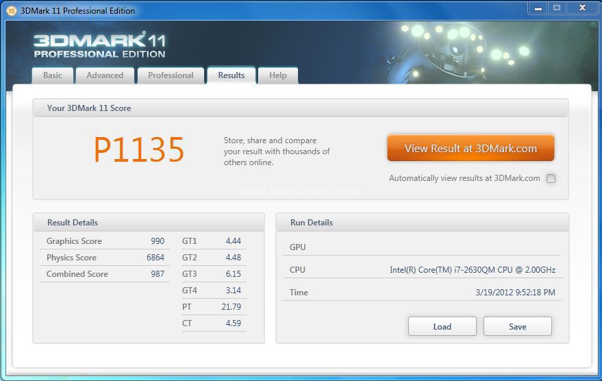Screen dimensions: 602x381
Task: Click the GT2 result 4.48
Action: click(234, 258)
